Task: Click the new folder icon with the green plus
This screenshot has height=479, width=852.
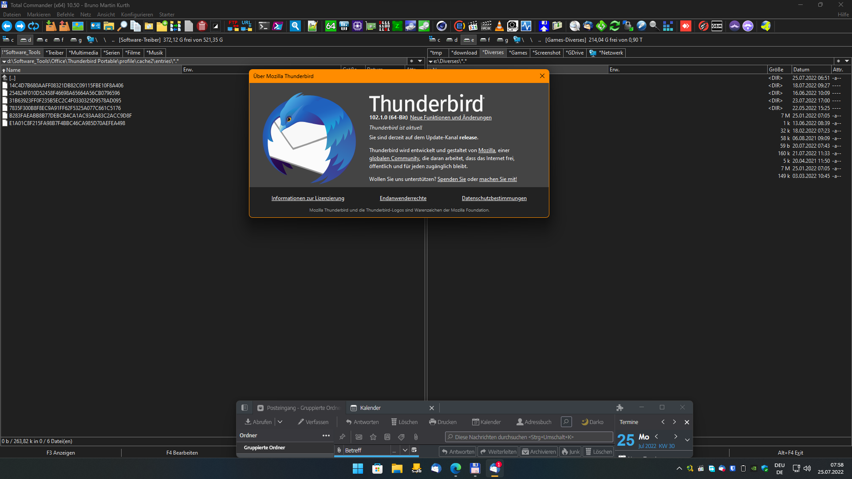Action: coord(162,26)
